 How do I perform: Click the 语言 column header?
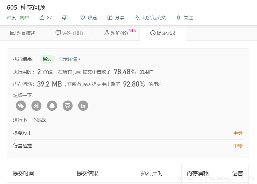237,173
